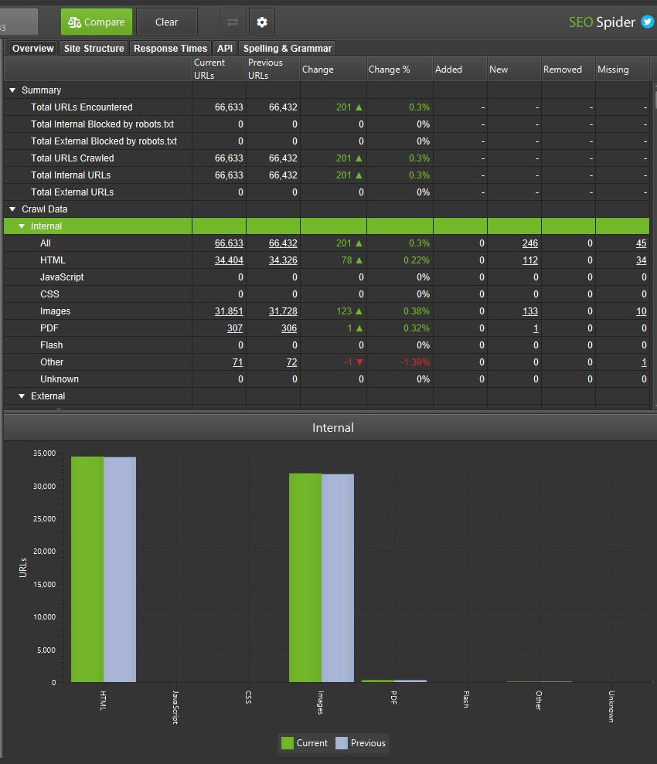Open the settings gear icon
The height and width of the screenshot is (764, 657).
(x=262, y=22)
